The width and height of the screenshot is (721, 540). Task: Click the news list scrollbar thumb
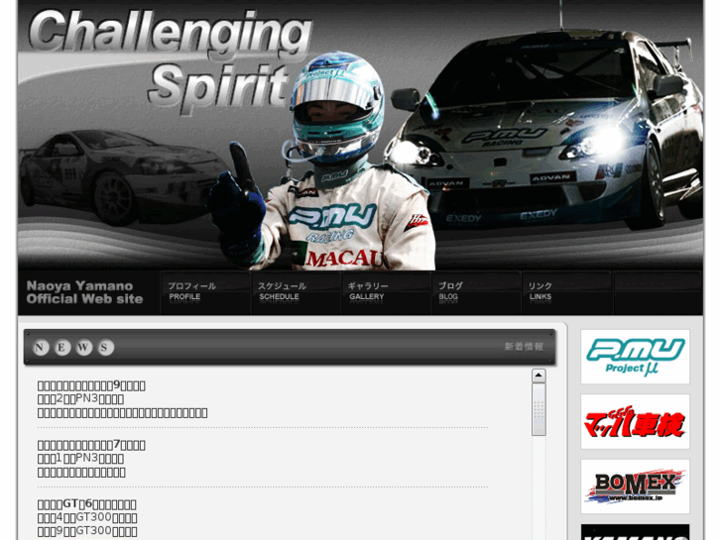point(539,409)
